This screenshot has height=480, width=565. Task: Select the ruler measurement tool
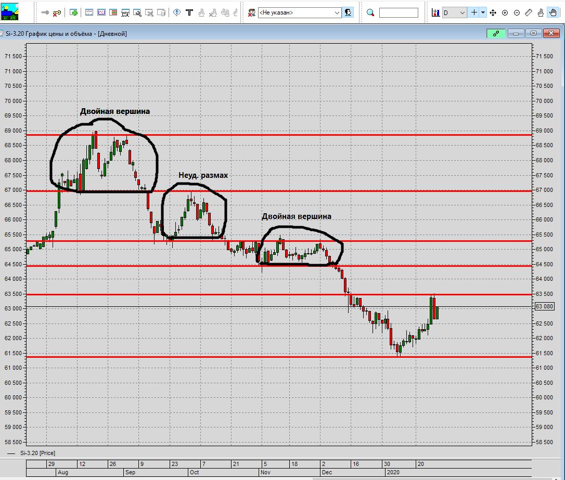[528, 12]
